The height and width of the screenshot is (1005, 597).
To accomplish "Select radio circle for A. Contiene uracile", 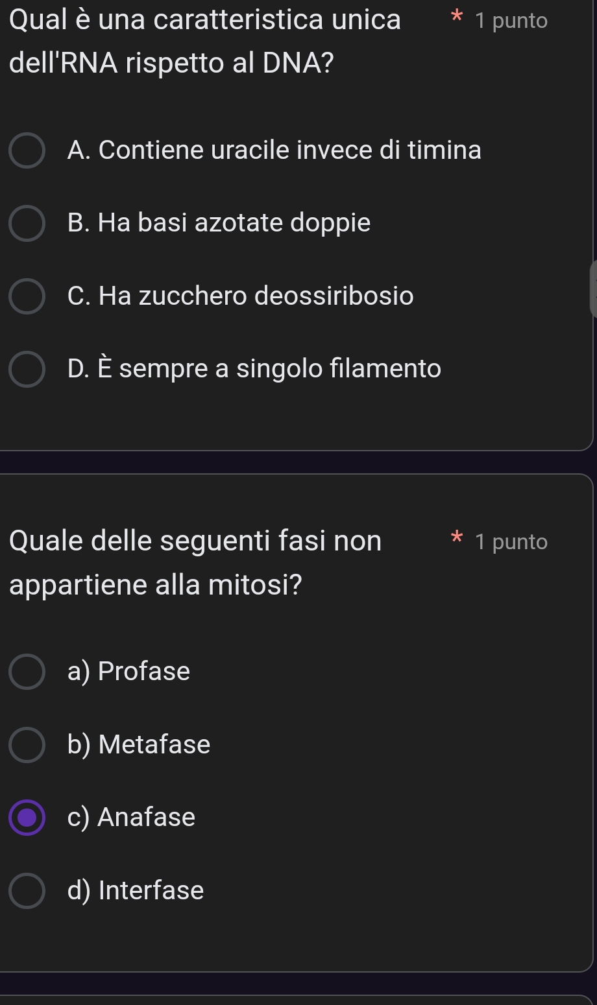I will pyautogui.click(x=27, y=151).
